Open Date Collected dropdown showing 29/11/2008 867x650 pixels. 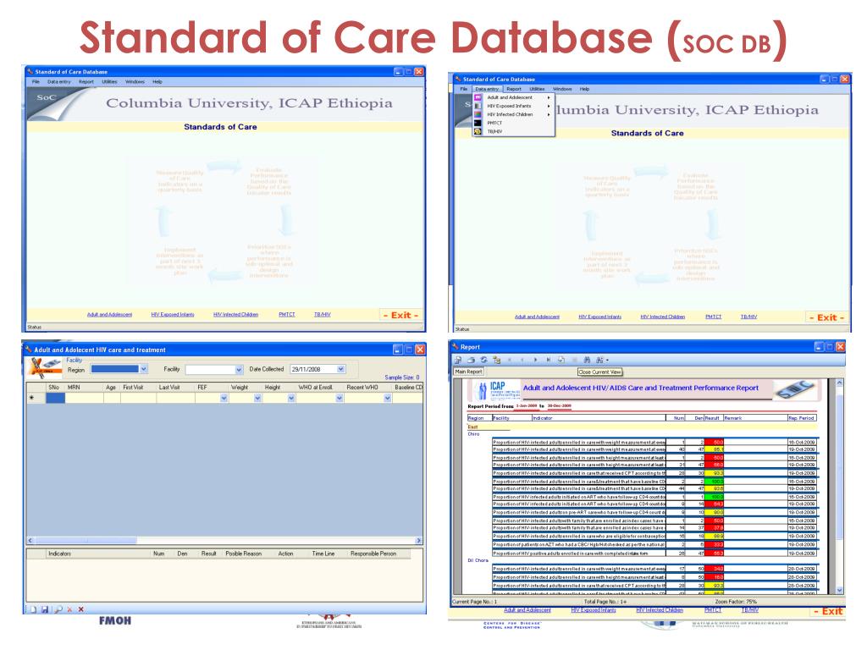click(x=341, y=369)
